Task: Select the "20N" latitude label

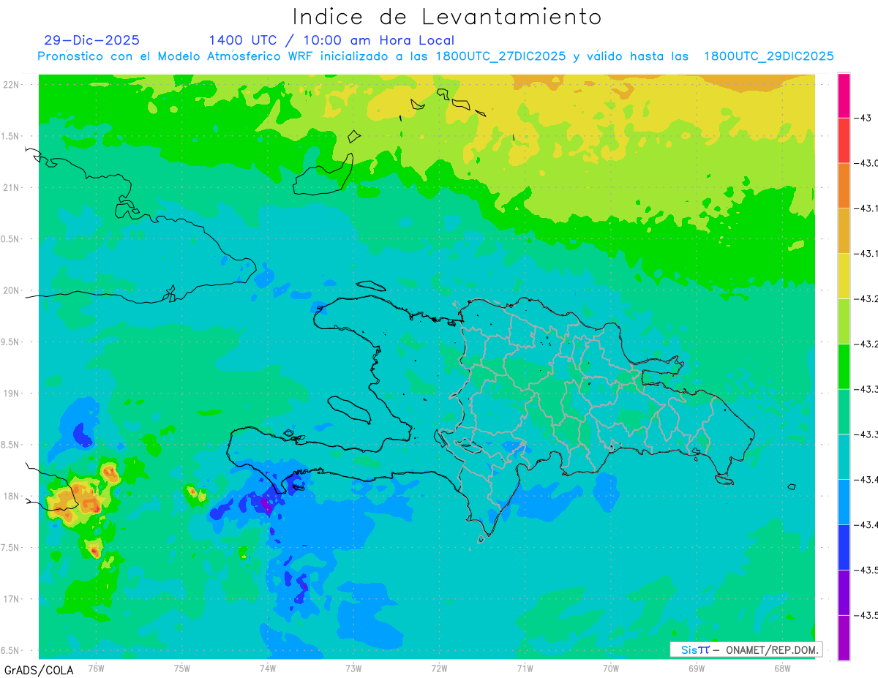Action: [12, 290]
